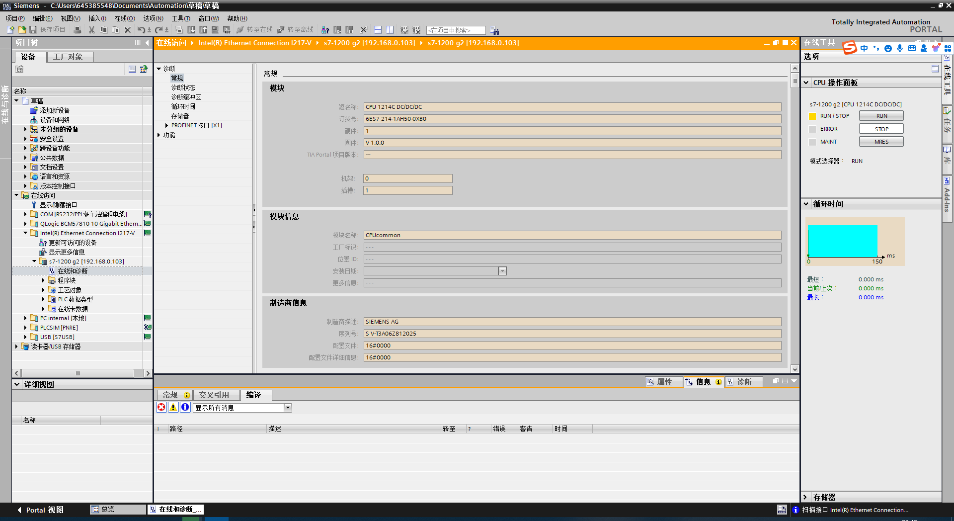Click the accessible devices icon in toolbar

[x=325, y=30]
